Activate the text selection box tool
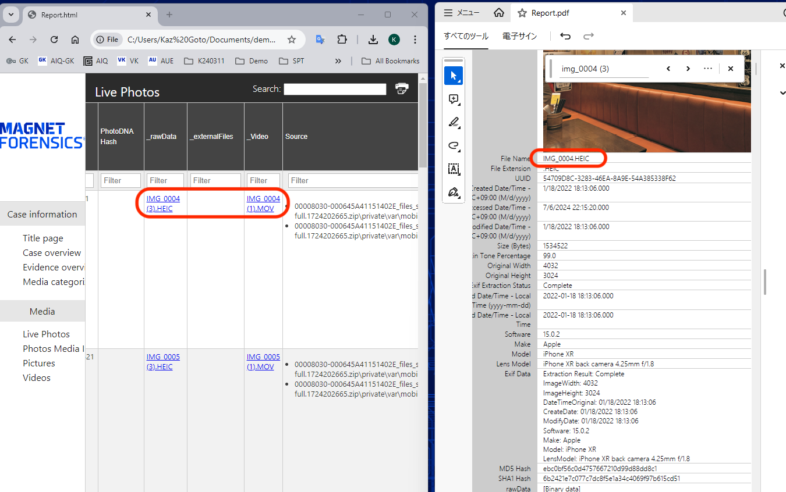 454,169
